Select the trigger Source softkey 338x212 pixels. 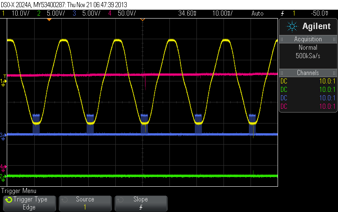coord(85,204)
